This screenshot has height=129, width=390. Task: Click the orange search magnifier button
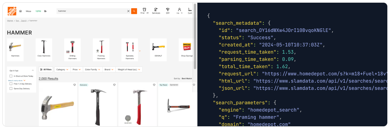(134, 11)
